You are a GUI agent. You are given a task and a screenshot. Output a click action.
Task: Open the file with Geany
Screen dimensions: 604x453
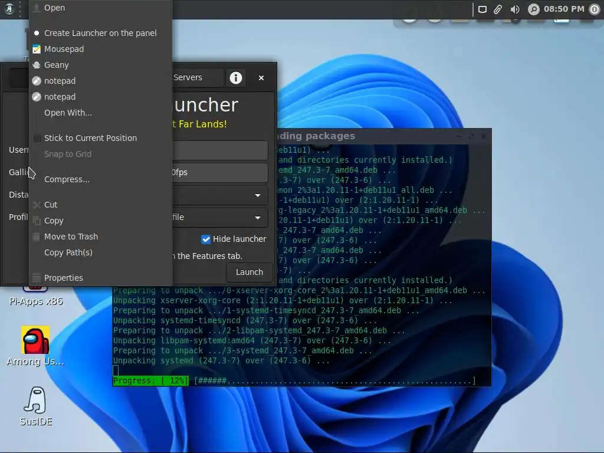(x=100, y=65)
